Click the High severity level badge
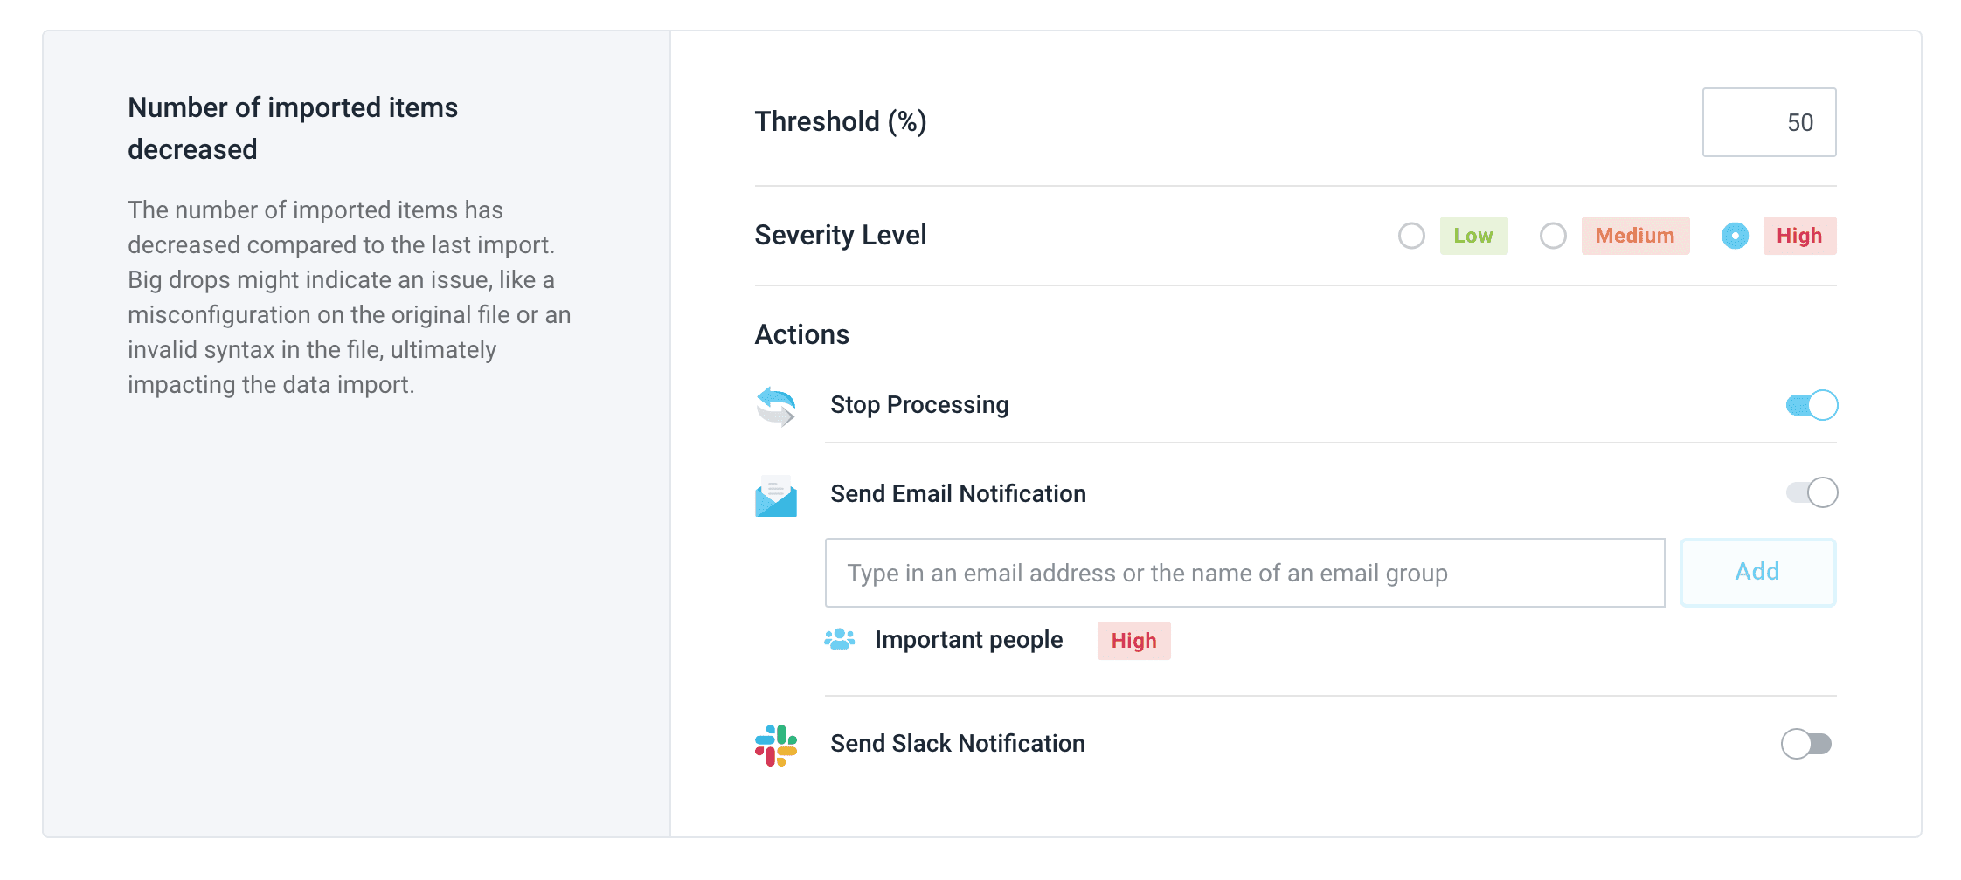The width and height of the screenshot is (1961, 880). coord(1799,236)
